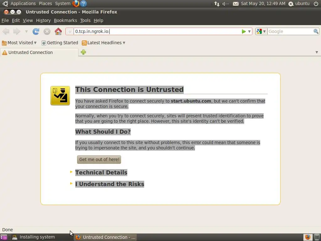Open the History menu
Image resolution: width=321 pixels, height=241 pixels.
tap(43, 20)
